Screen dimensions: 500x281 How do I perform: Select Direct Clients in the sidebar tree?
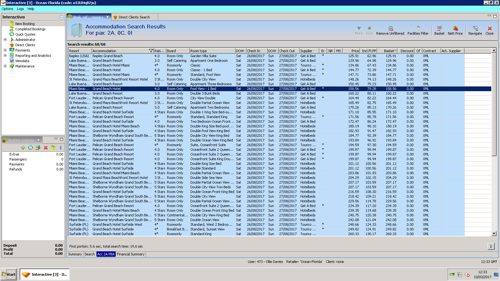(25, 45)
